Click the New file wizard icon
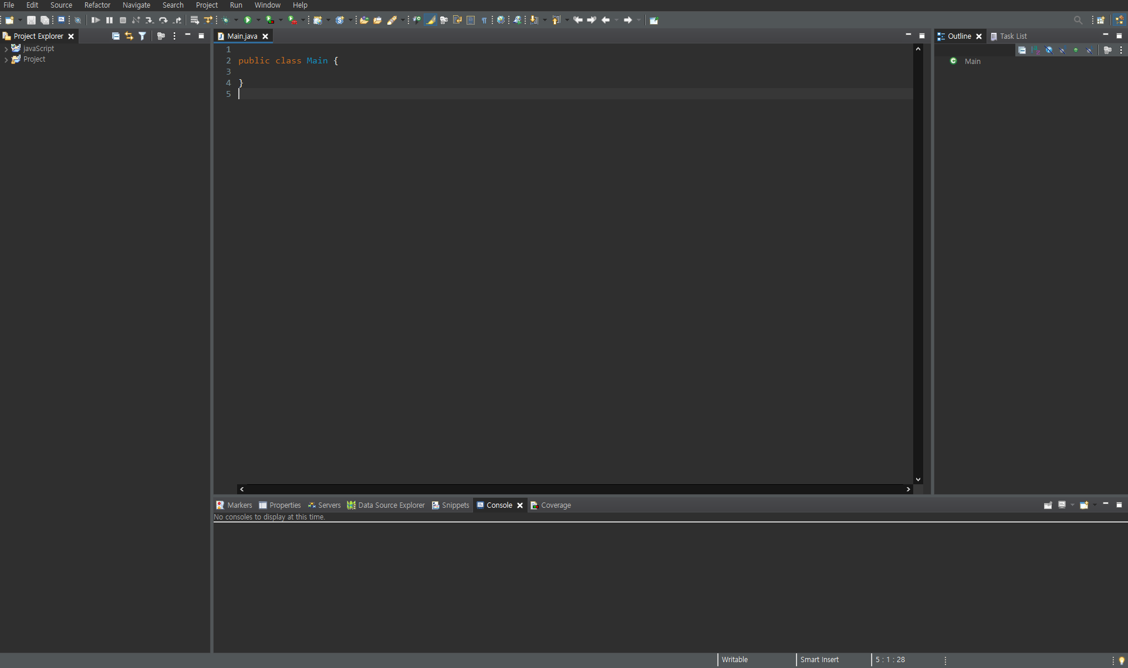Image resolution: width=1128 pixels, height=668 pixels. click(x=9, y=20)
